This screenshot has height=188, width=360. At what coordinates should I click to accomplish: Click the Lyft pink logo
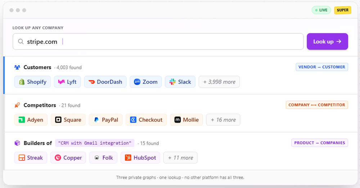61,82
